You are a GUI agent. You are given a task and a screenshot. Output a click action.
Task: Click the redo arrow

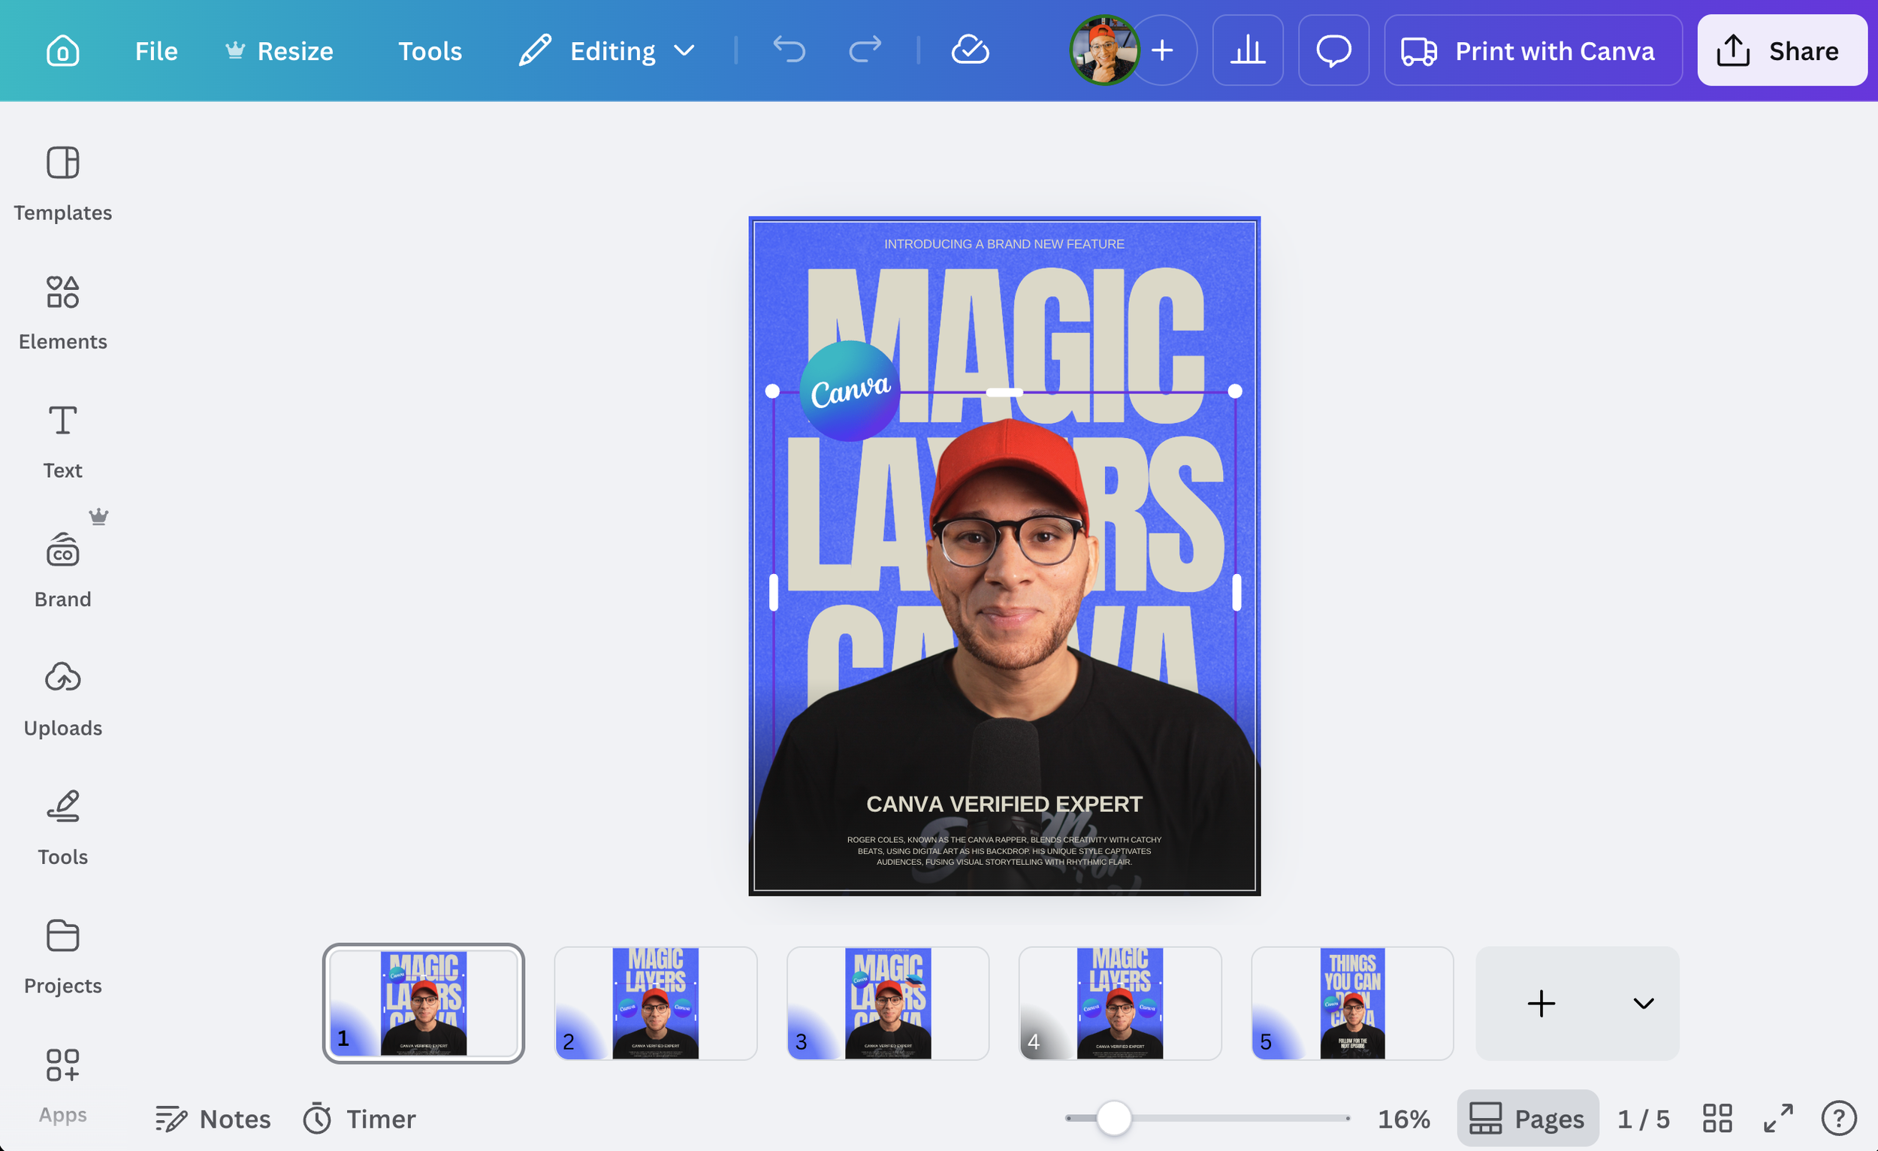tap(865, 50)
